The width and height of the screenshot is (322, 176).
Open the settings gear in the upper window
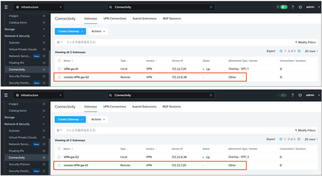click(x=300, y=7)
